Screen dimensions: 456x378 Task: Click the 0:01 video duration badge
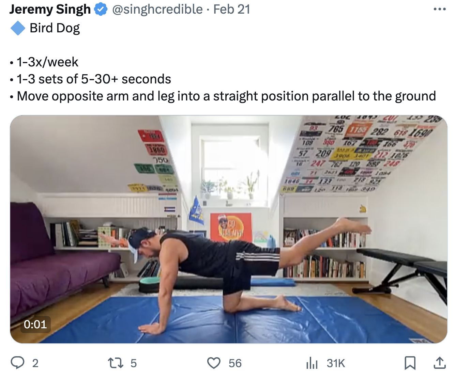click(35, 324)
